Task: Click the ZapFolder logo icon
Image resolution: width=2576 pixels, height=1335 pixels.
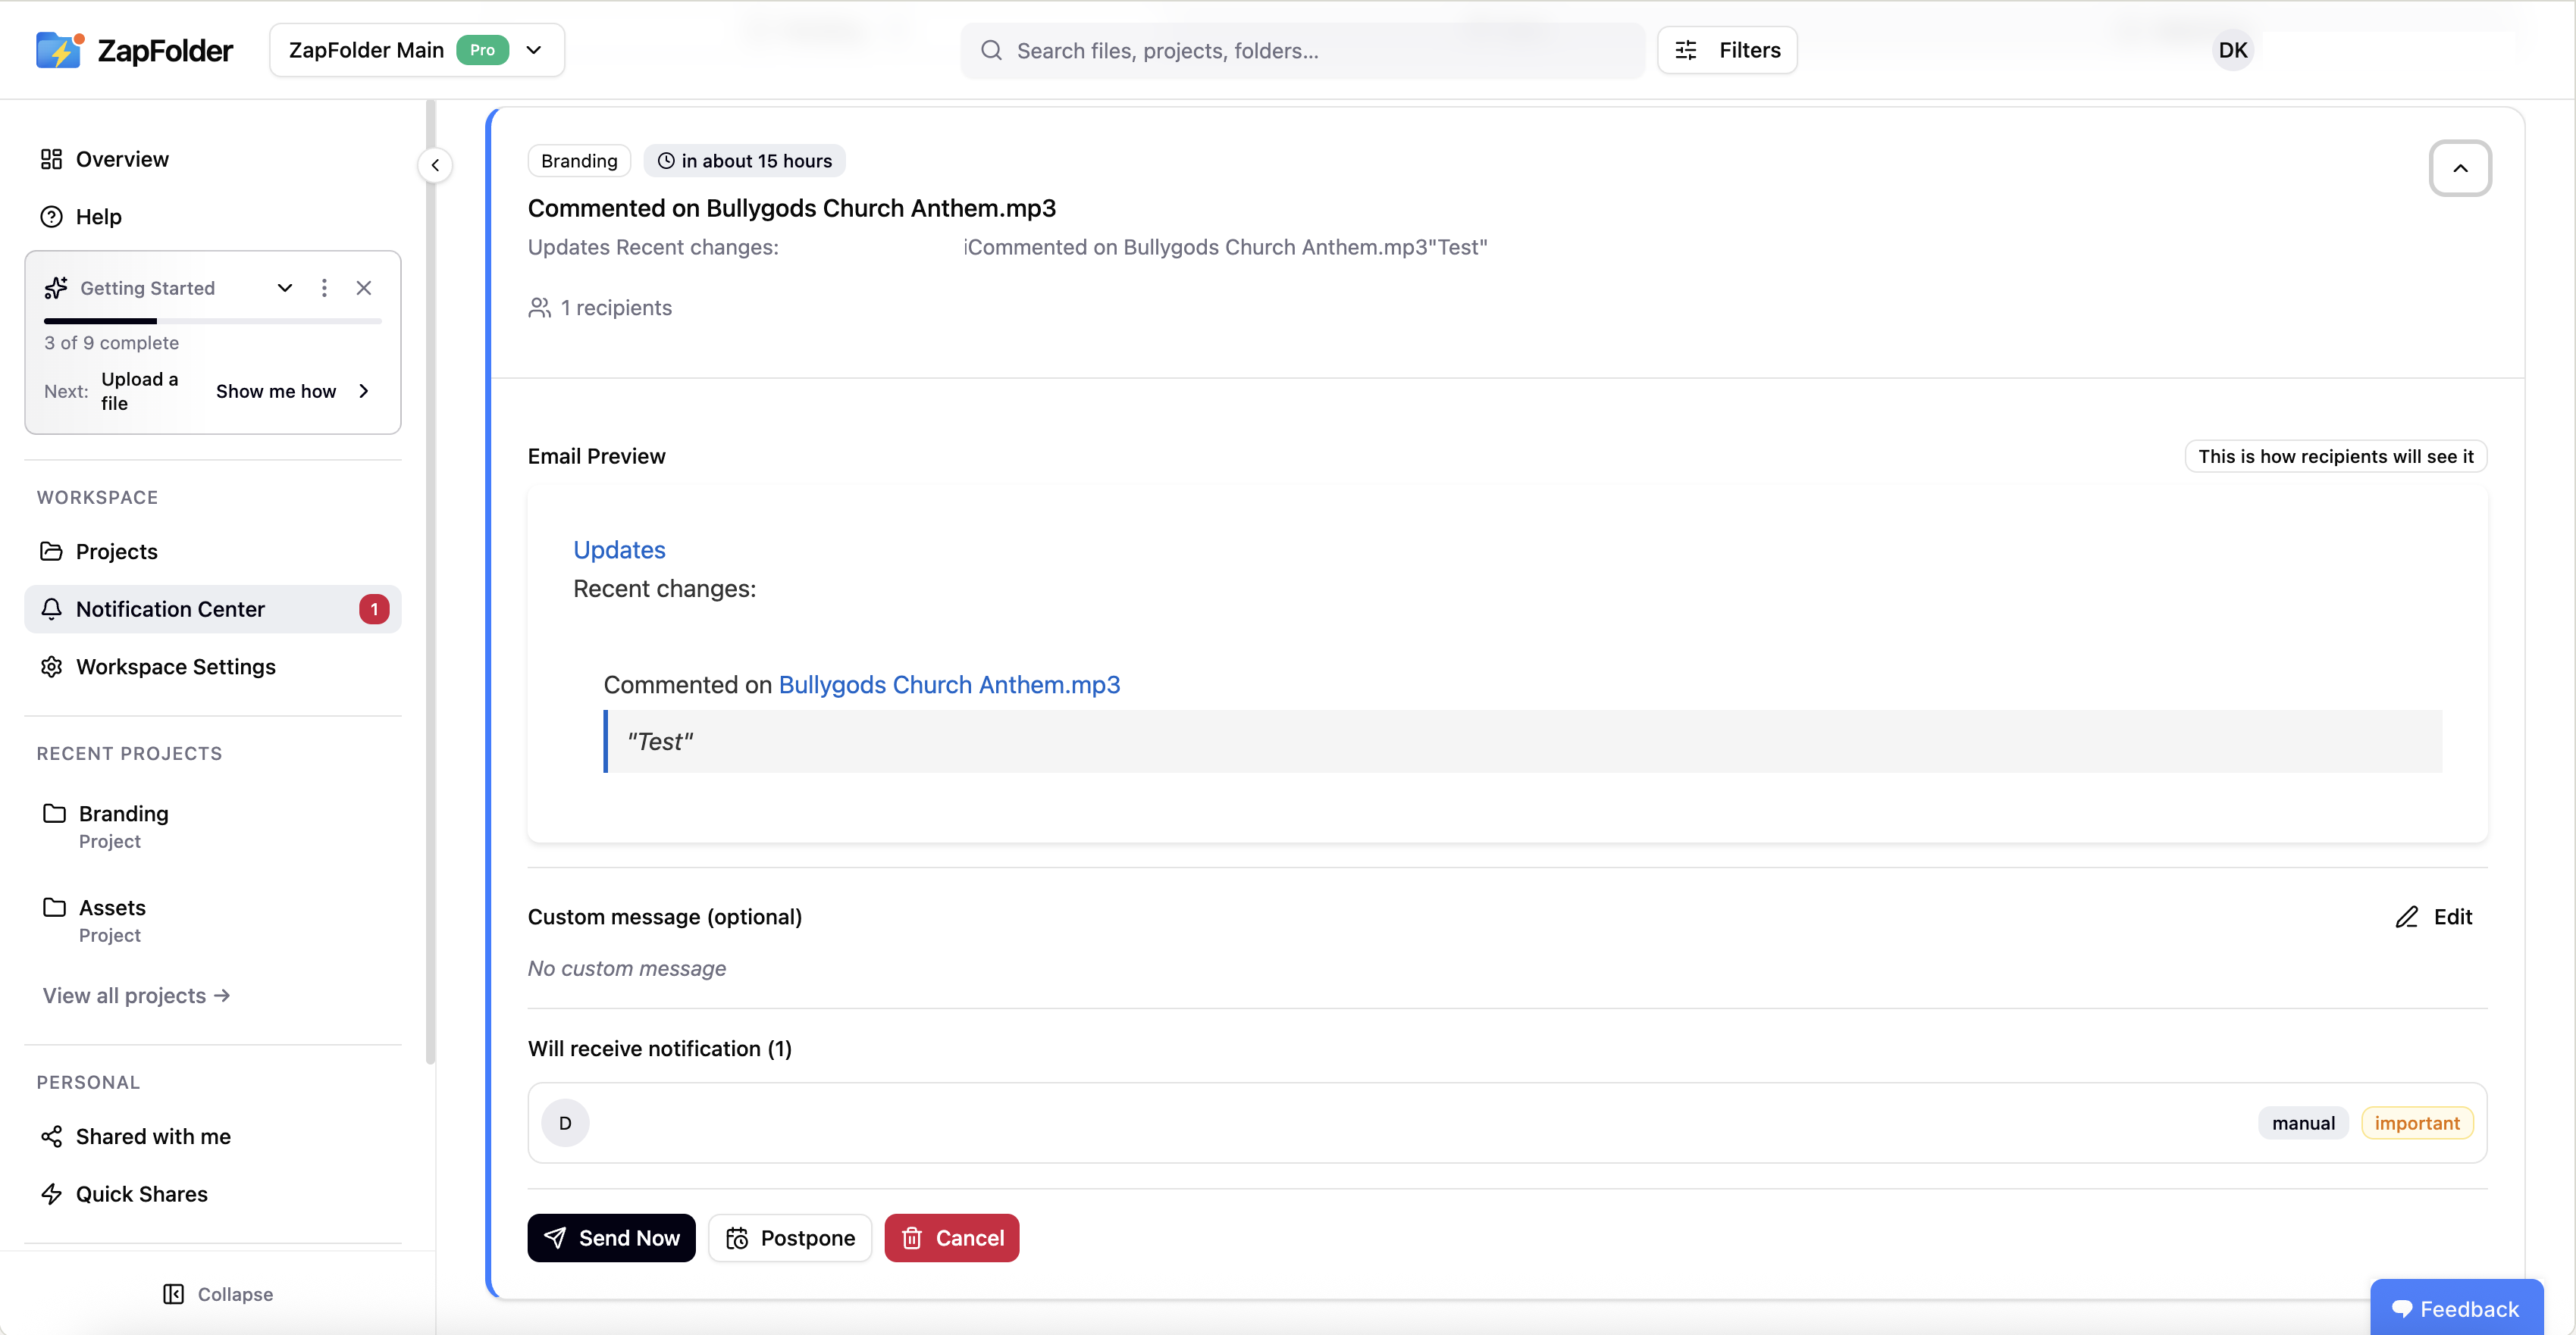Action: [x=59, y=50]
